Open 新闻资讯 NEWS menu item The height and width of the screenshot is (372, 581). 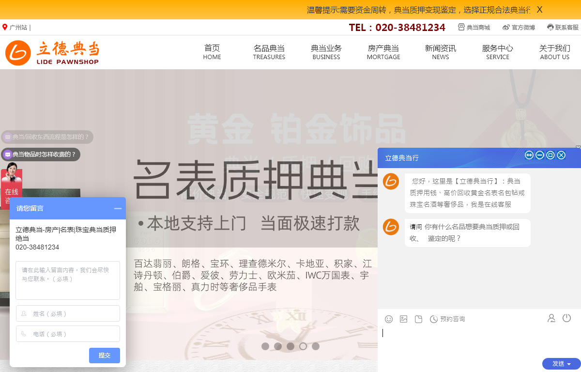pyautogui.click(x=441, y=52)
